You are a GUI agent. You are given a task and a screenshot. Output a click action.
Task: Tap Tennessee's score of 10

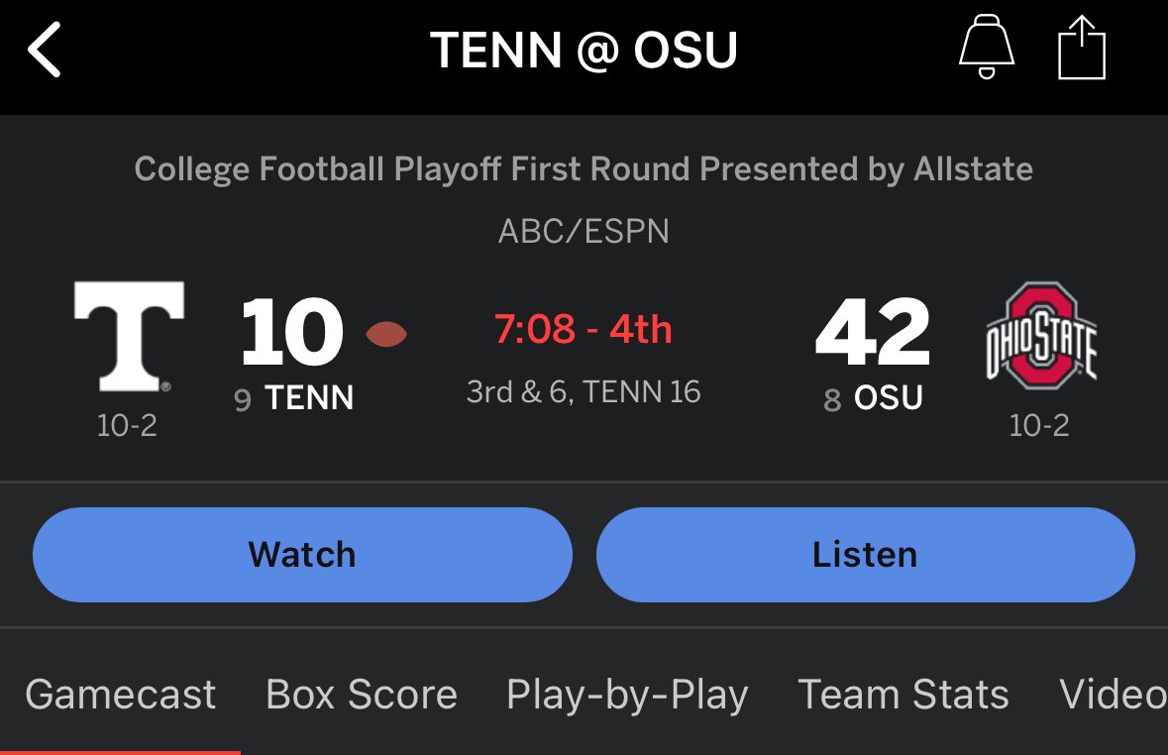[x=292, y=333]
